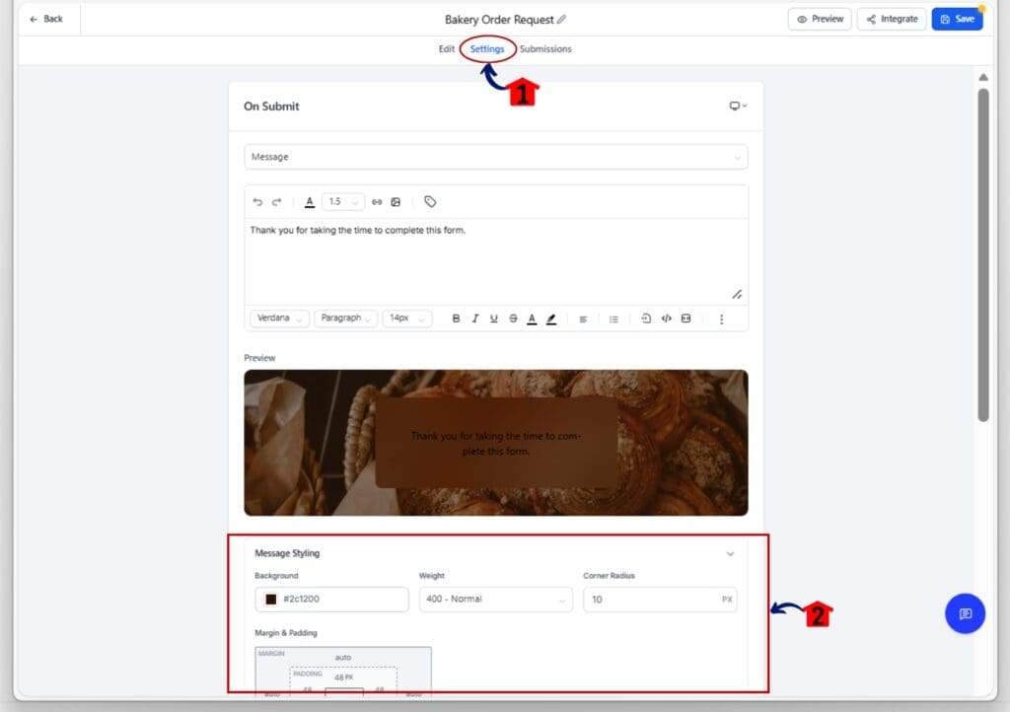The height and width of the screenshot is (712, 1010).
Task: Collapse the Message Styling section chevron
Action: 731,553
